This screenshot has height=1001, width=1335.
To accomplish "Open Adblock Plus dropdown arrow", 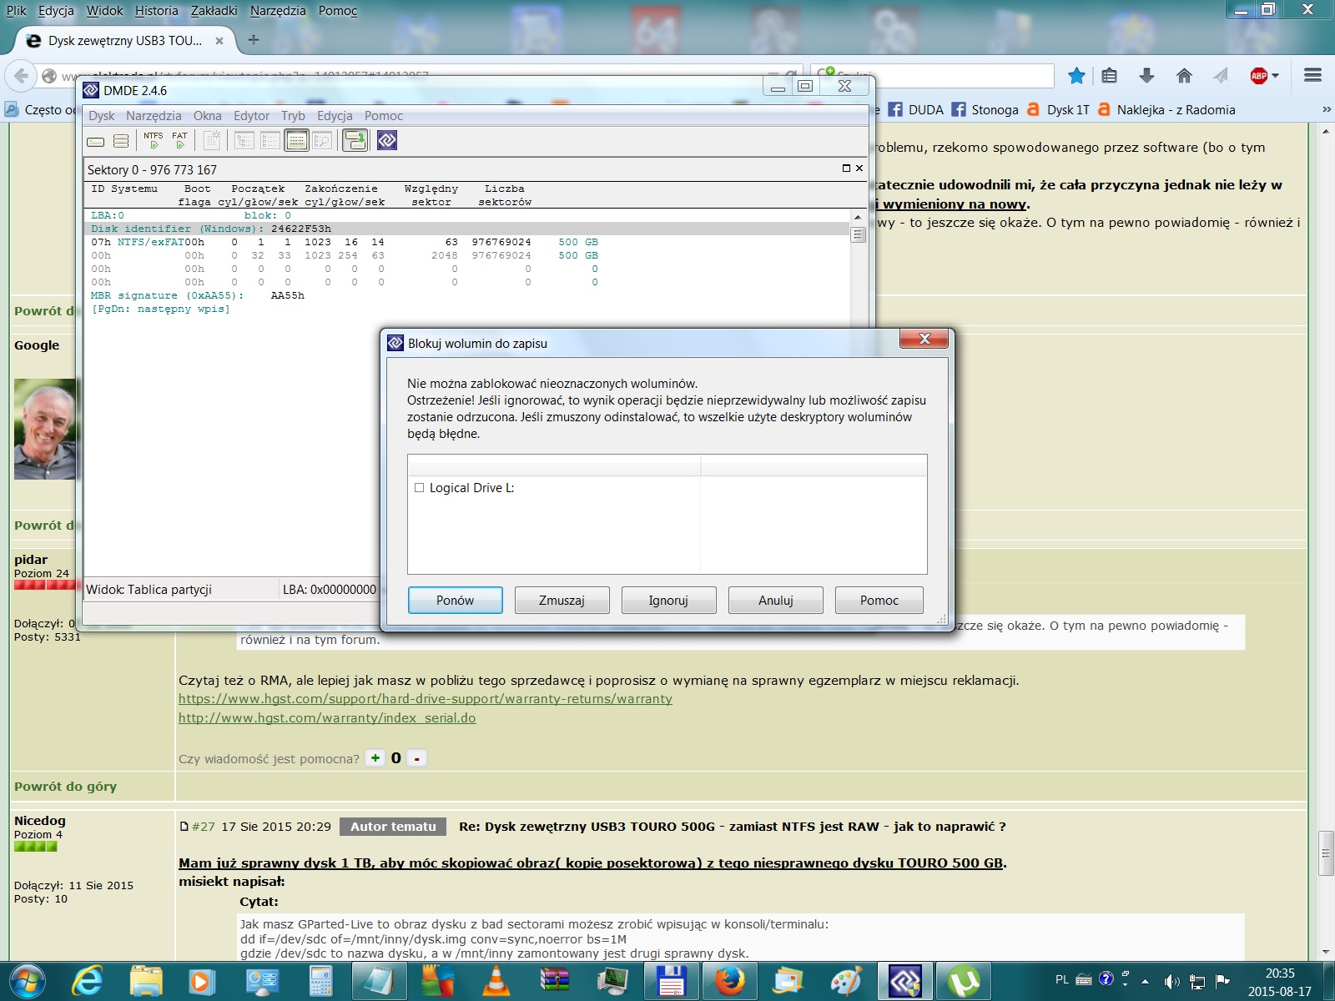I will (1275, 76).
